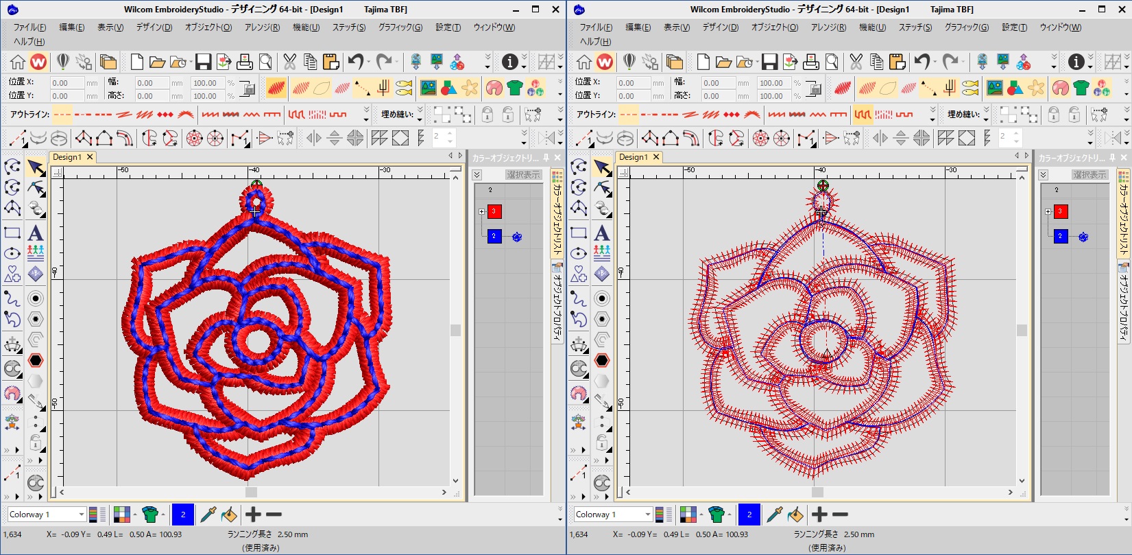Select the ellipse shape tool in right window

point(579,253)
